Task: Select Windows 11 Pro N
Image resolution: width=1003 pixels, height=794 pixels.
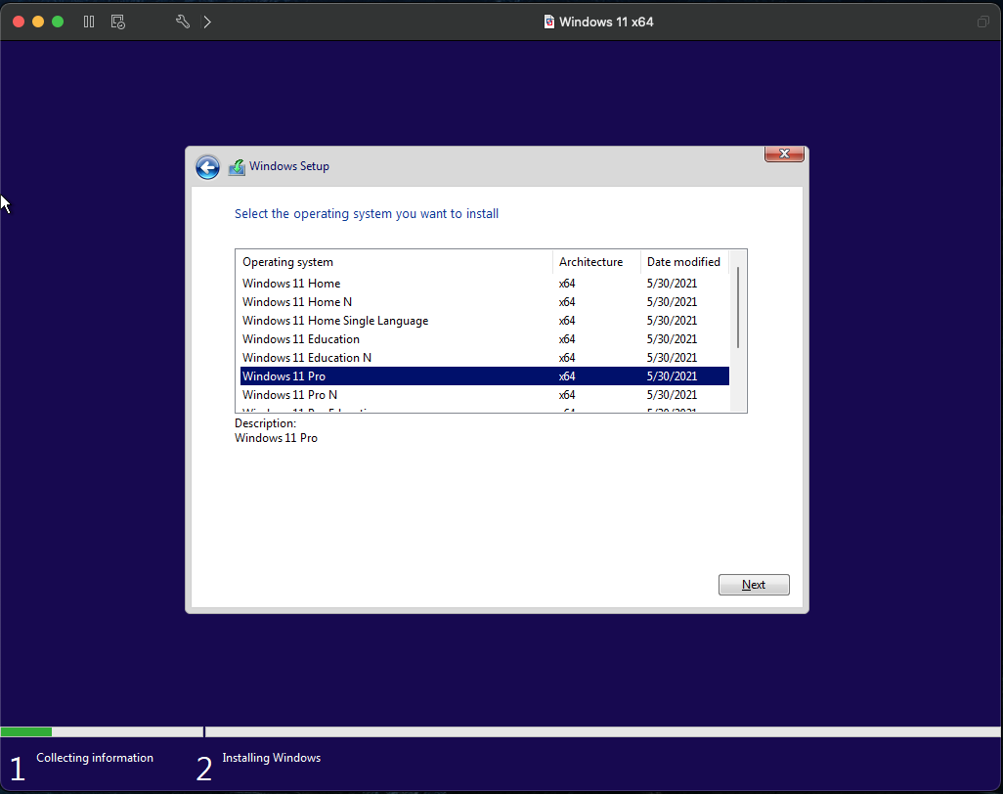Action: 484,394
